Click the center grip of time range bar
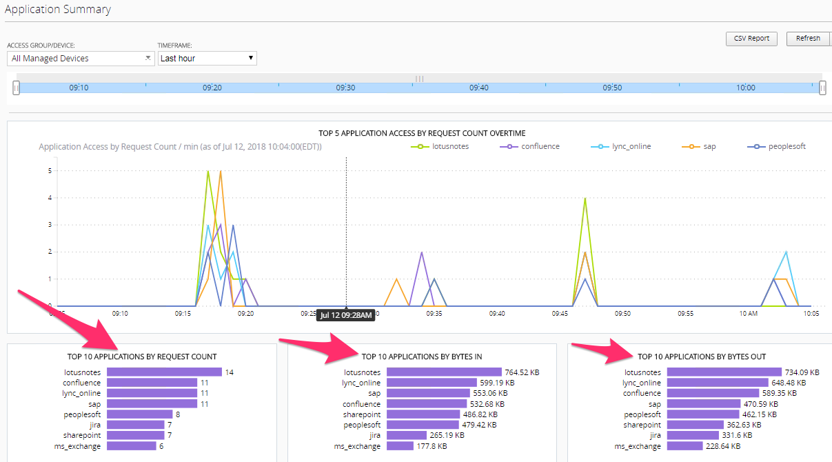 click(419, 78)
